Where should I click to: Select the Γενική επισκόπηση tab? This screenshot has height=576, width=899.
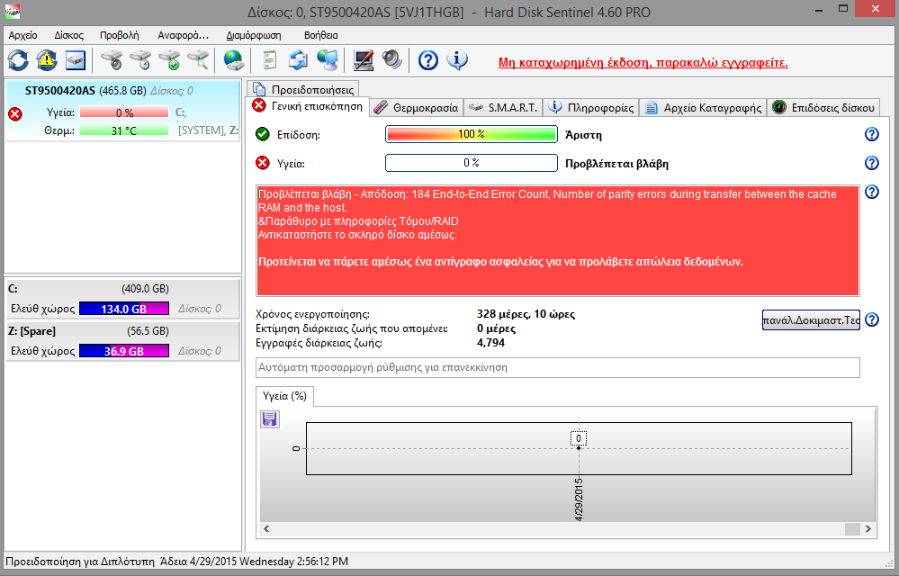pos(308,106)
